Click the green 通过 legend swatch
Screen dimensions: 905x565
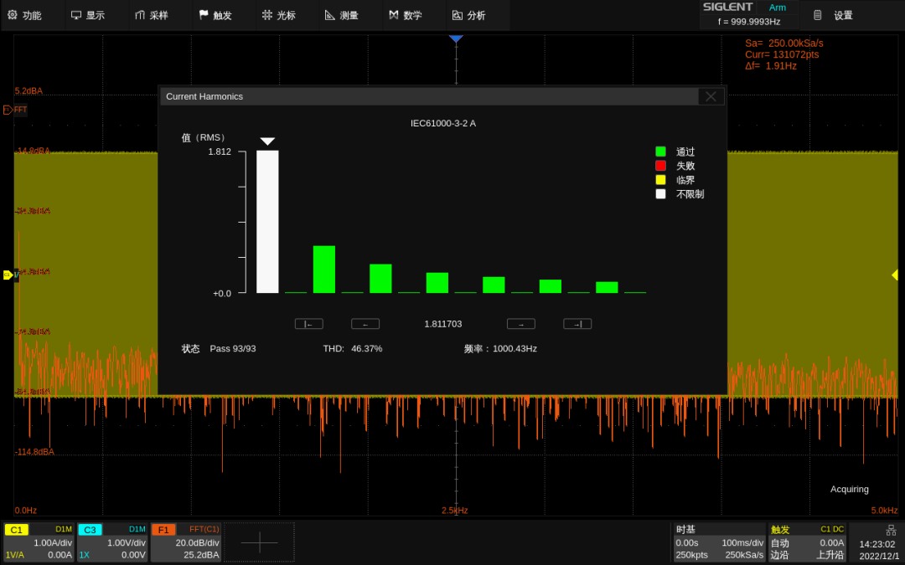point(660,152)
